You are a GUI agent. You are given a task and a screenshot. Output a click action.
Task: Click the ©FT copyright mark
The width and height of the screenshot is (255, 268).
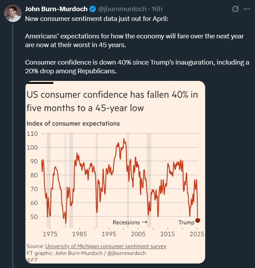pos(32,260)
